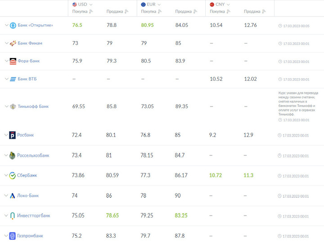Open the Фора-Банк link
Image resolution: width=324 pixels, height=252 pixels.
29,61
